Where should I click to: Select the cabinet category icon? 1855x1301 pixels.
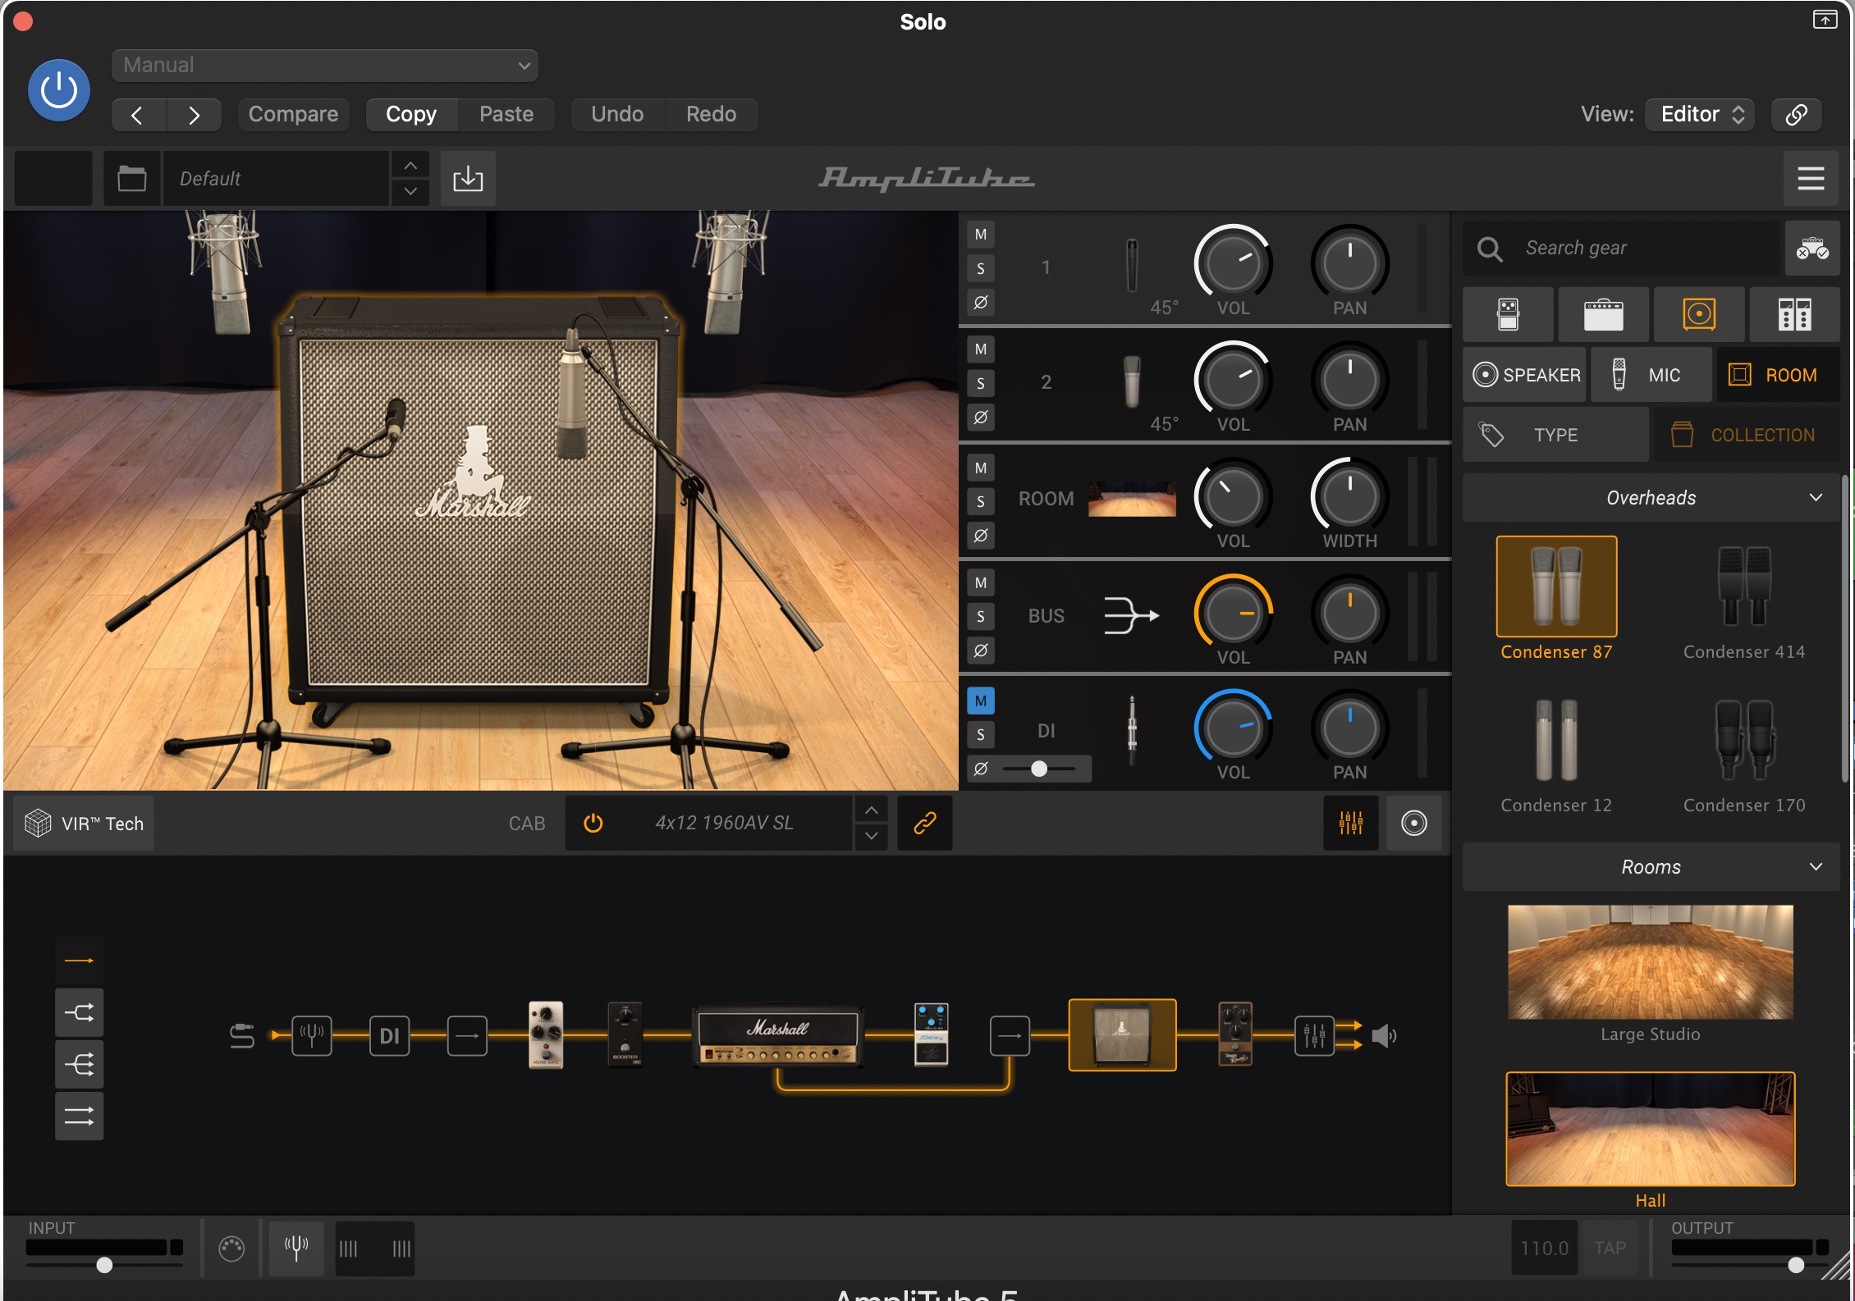[1699, 314]
